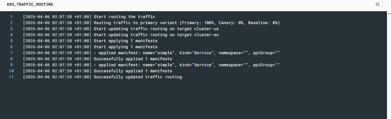Click line number 4 in the gutter

pyautogui.click(x=11, y=35)
